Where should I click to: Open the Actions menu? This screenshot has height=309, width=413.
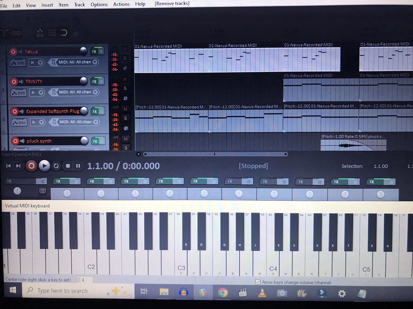[121, 4]
